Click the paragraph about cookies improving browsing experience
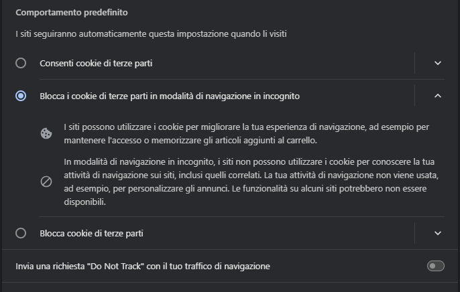This screenshot has height=292, width=460. pyautogui.click(x=247, y=133)
